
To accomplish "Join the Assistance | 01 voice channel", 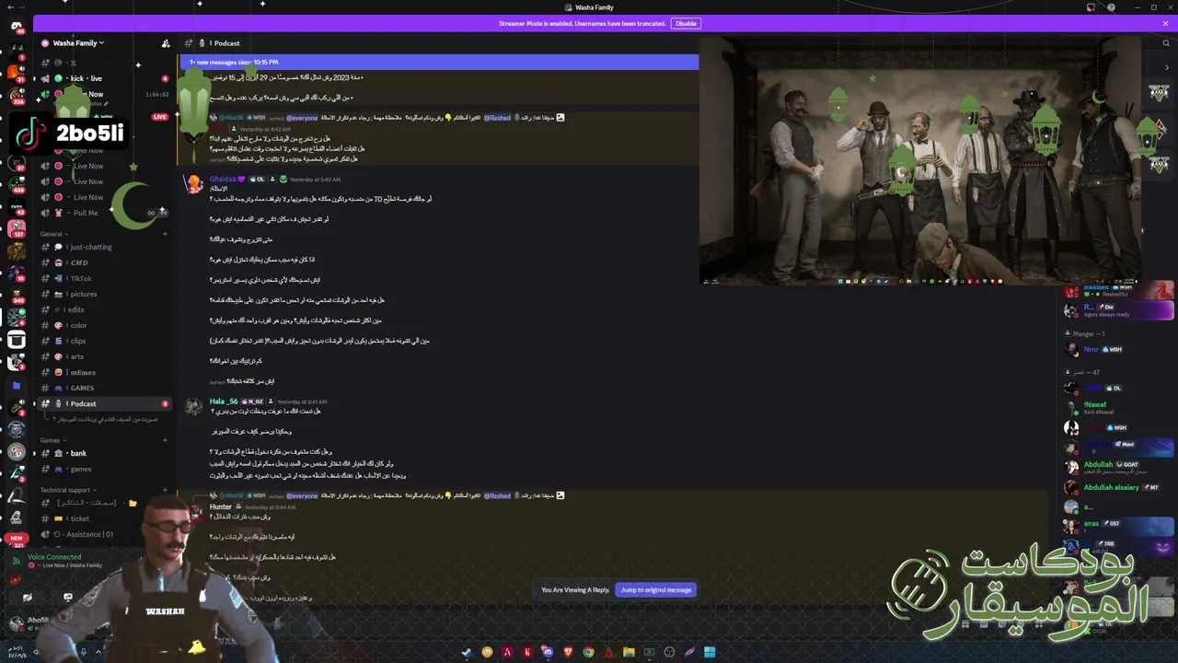I will click(x=89, y=534).
